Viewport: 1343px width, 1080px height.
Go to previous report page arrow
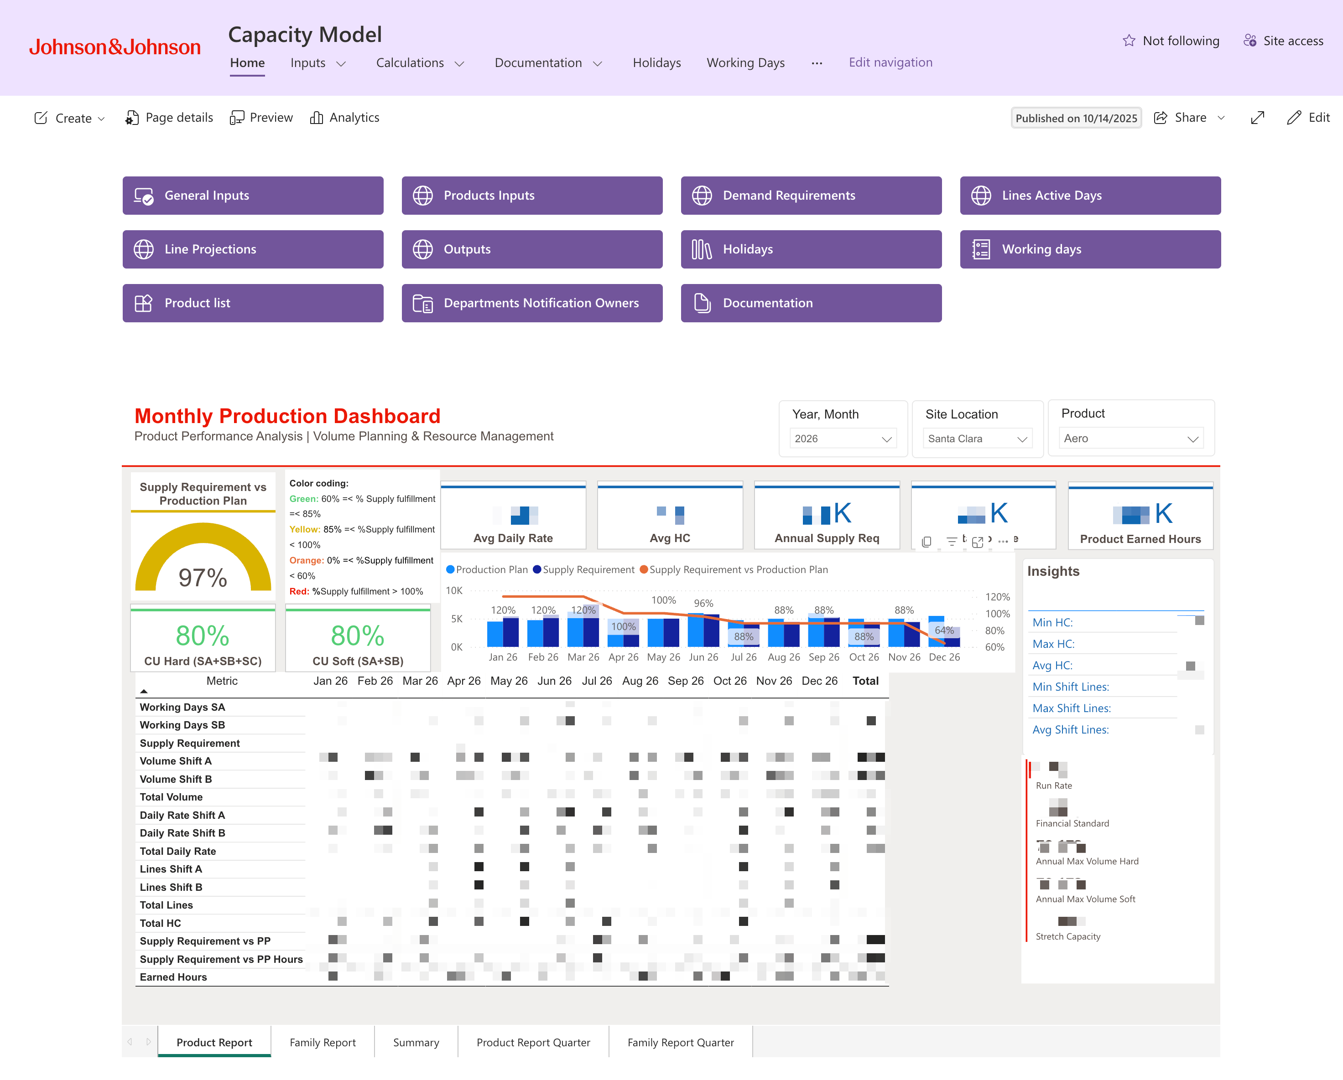[130, 1041]
